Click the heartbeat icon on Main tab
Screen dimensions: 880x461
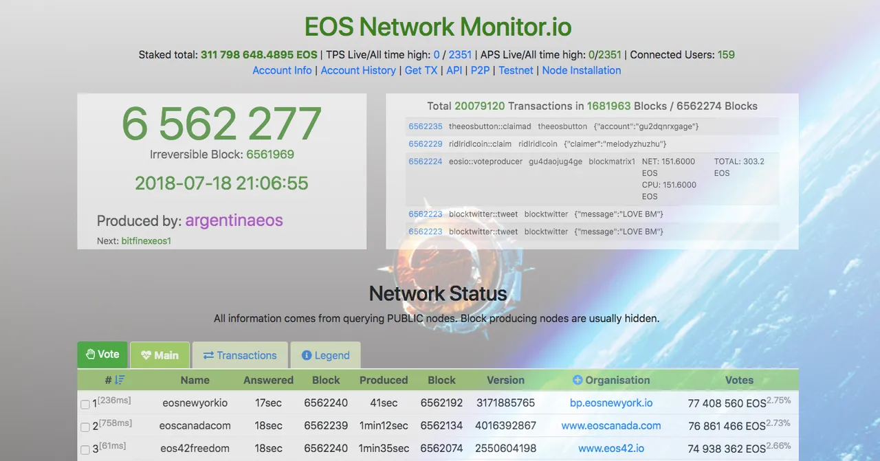146,355
